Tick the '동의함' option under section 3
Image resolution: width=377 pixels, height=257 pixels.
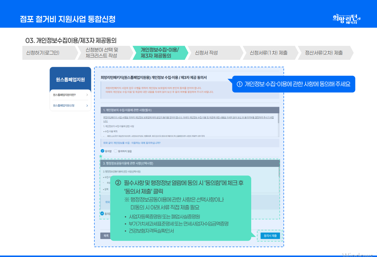tap(102, 213)
